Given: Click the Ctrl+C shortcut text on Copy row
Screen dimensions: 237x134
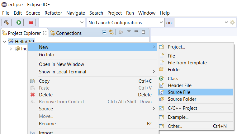Looking at the screenshot, I should pos(145,81).
